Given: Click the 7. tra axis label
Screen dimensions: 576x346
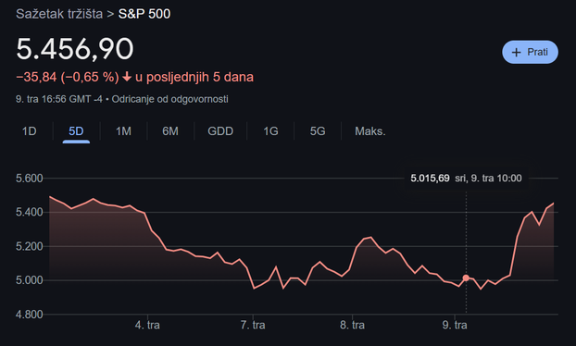Looking at the screenshot, I should (253, 325).
